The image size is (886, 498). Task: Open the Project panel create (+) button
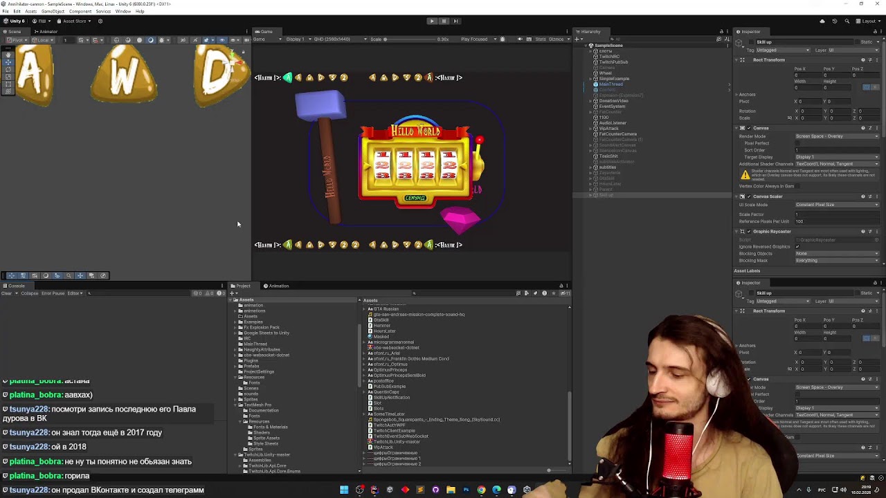[233, 293]
